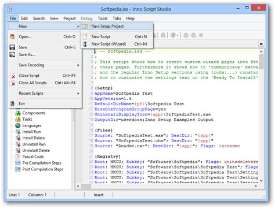Select the Post Compilation Steps icon

[x=18, y=169]
